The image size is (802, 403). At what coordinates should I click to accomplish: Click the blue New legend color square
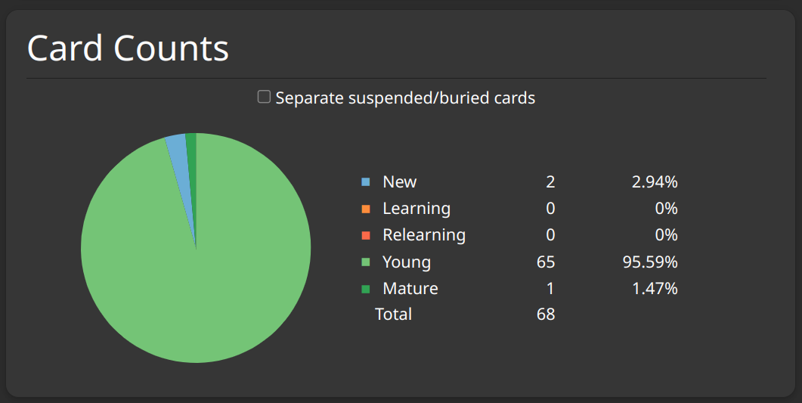pyautogui.click(x=366, y=181)
